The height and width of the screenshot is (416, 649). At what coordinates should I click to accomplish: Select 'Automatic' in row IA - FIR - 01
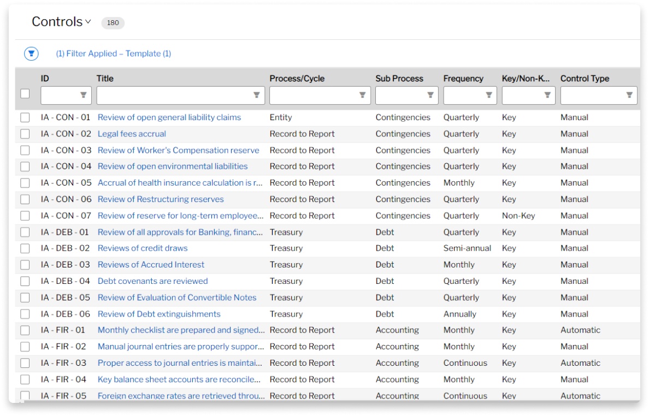pos(580,330)
